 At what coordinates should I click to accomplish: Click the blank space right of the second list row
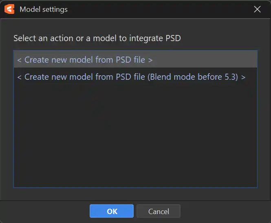click(x=251, y=77)
